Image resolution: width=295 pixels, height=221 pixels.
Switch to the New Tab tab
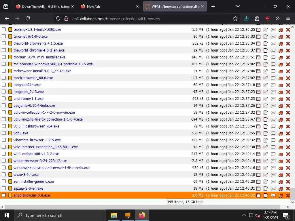(109, 6)
